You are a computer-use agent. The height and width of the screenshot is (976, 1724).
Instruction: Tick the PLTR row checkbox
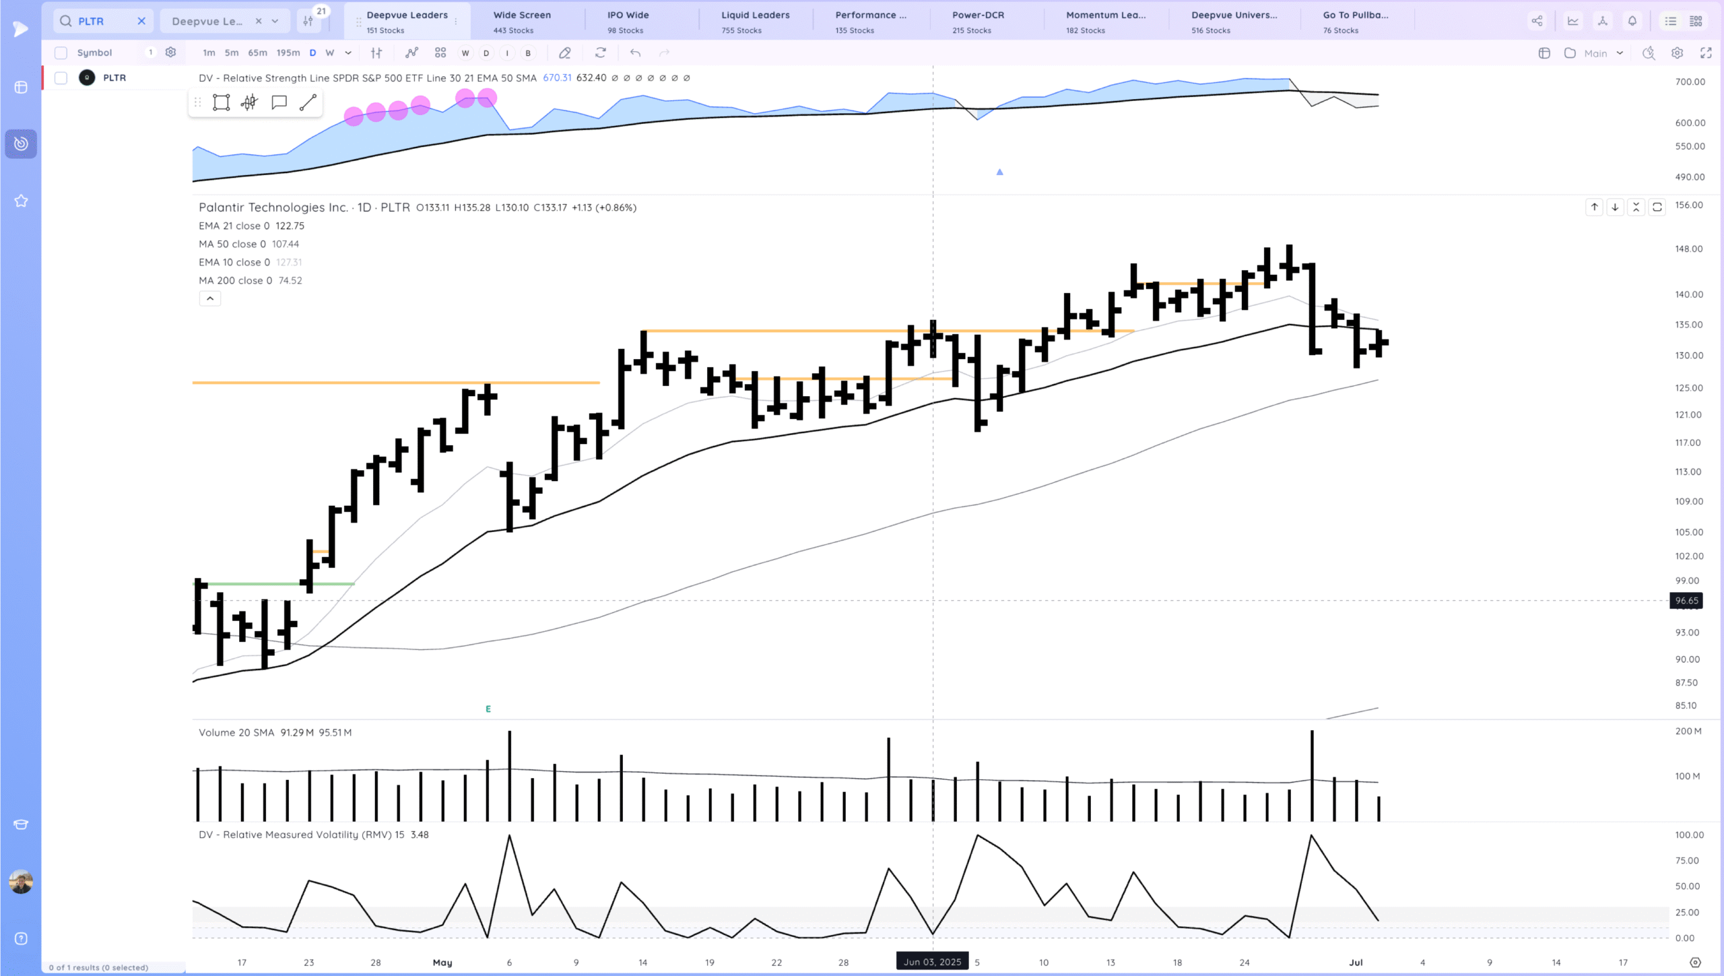[x=61, y=77]
